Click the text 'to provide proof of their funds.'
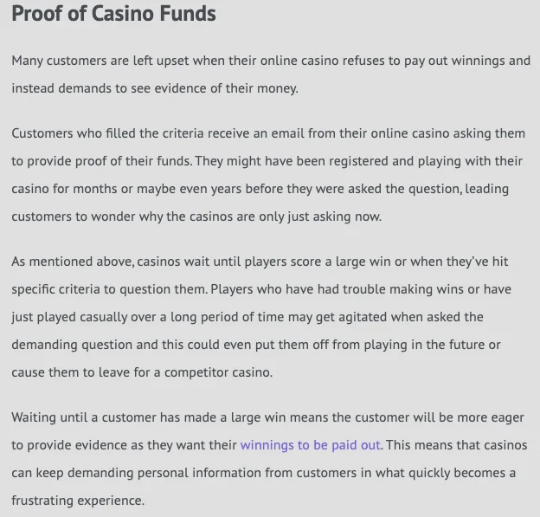 coord(102,161)
